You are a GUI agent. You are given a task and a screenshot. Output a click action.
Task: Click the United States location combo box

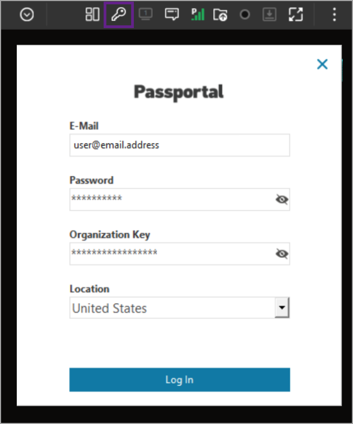click(x=173, y=308)
